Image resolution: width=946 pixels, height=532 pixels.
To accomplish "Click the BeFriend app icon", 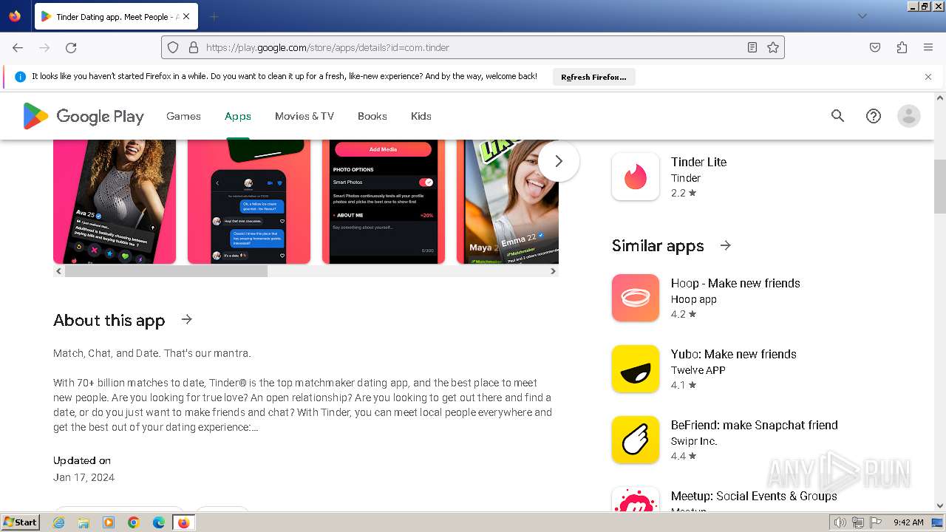I will 636,440.
